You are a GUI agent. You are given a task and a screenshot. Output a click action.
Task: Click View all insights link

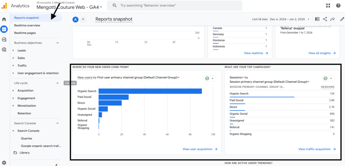coord(322,53)
